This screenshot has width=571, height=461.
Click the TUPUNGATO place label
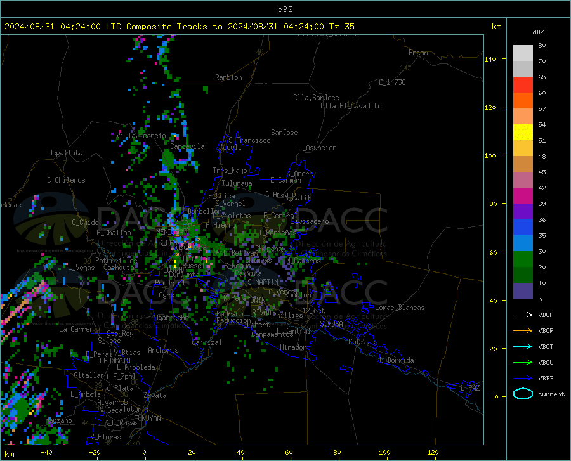113,361
